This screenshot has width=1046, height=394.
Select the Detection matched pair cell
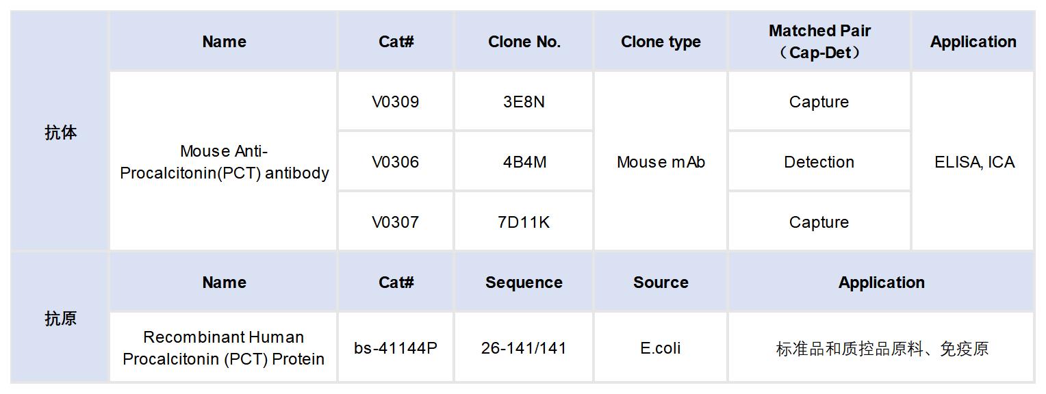tap(819, 162)
